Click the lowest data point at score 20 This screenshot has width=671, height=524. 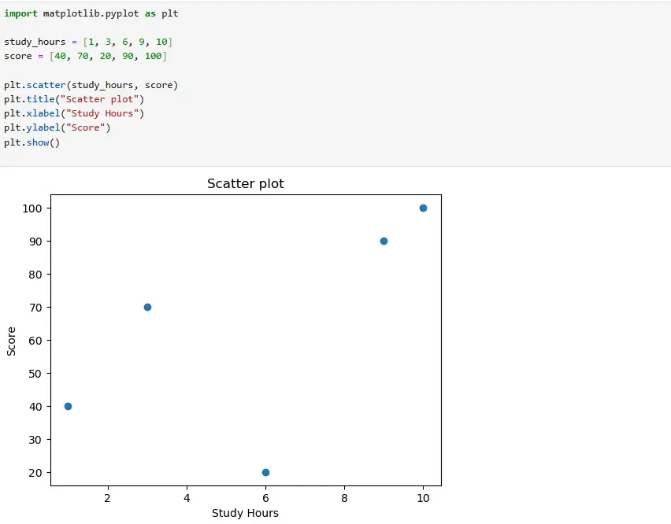265,472
